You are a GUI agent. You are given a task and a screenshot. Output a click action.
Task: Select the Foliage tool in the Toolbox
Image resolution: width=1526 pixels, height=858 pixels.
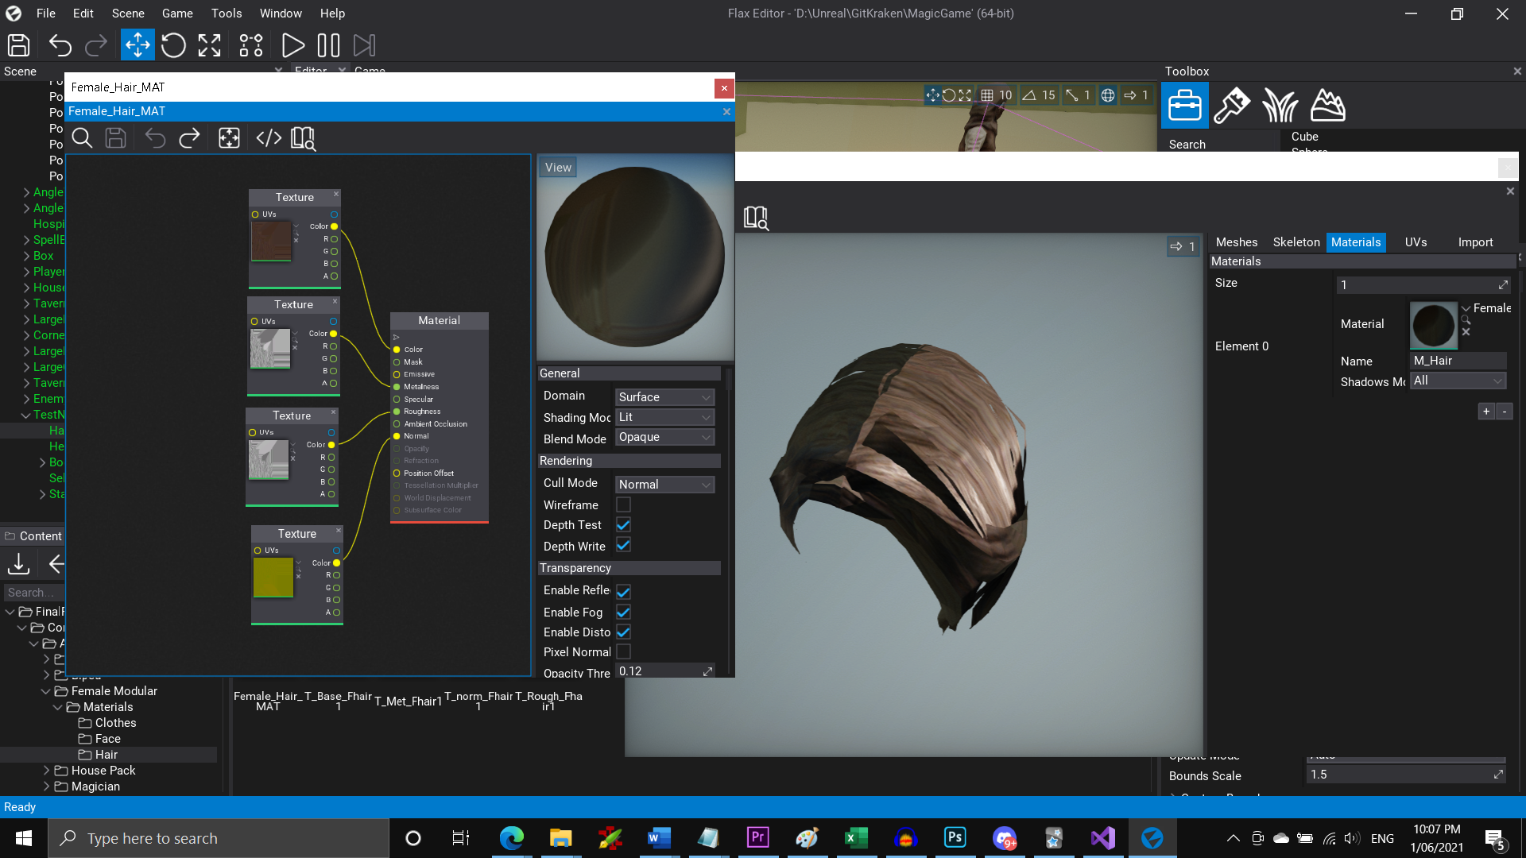pos(1280,104)
